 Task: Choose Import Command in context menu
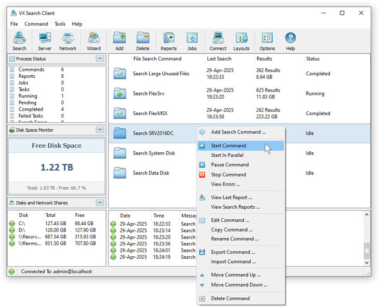point(241,262)
